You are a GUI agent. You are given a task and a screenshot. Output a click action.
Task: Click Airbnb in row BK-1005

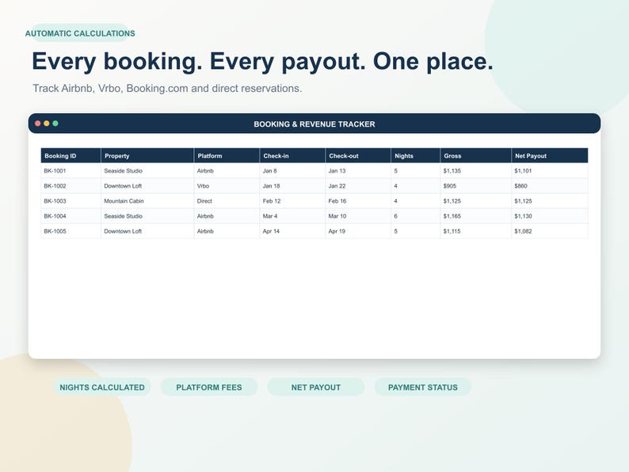[227, 231]
